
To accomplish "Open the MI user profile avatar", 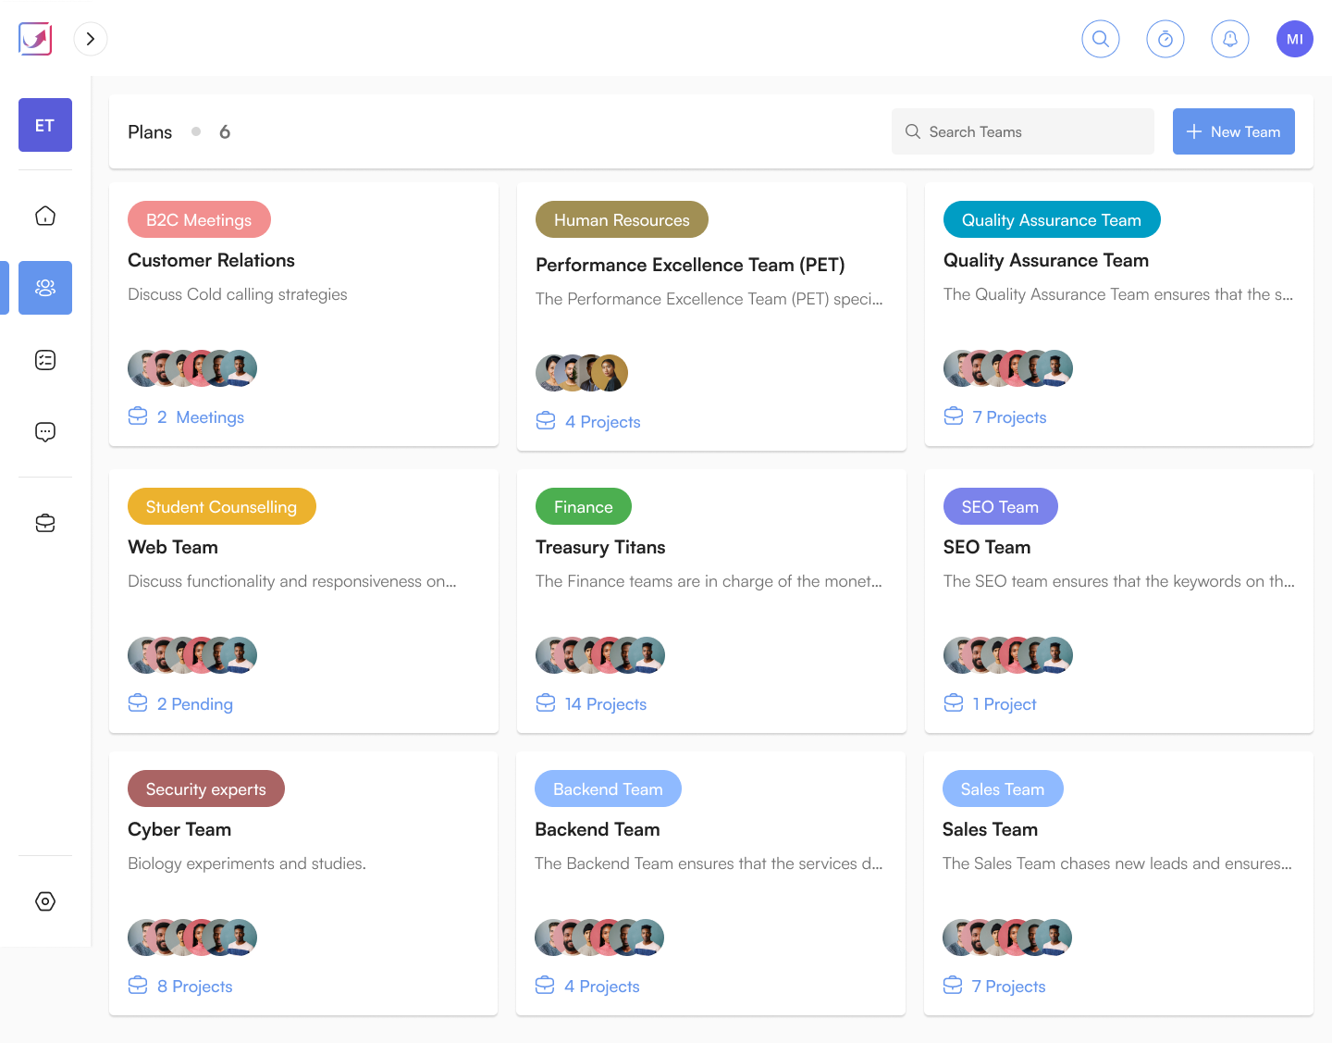I will 1295,39.
